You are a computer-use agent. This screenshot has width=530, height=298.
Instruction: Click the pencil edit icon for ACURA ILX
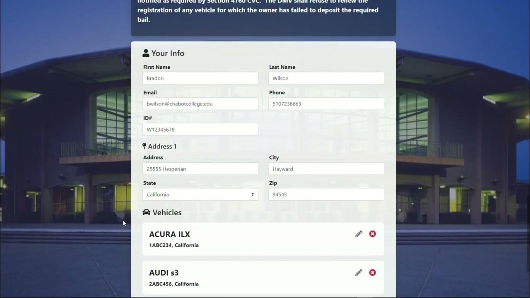pyautogui.click(x=359, y=234)
